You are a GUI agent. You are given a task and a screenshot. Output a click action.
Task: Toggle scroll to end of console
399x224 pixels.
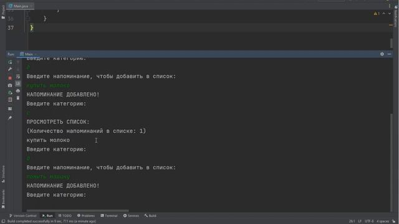click(x=18, y=83)
